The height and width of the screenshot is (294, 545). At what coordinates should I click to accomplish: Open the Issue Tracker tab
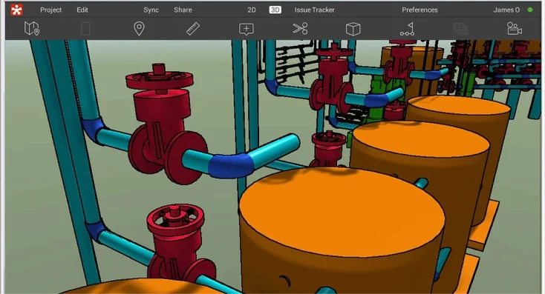coord(315,10)
